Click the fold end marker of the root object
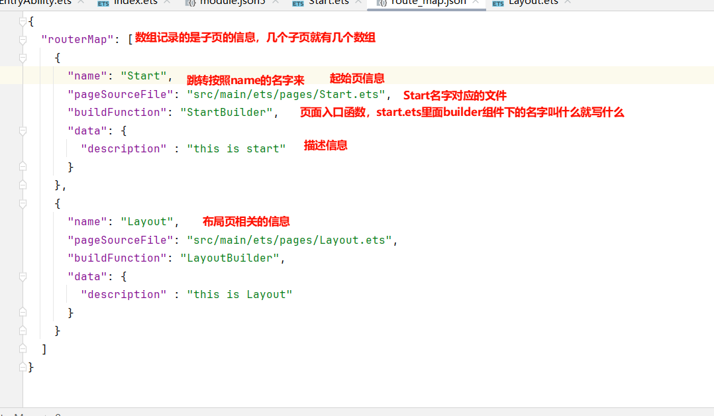 [23, 367]
